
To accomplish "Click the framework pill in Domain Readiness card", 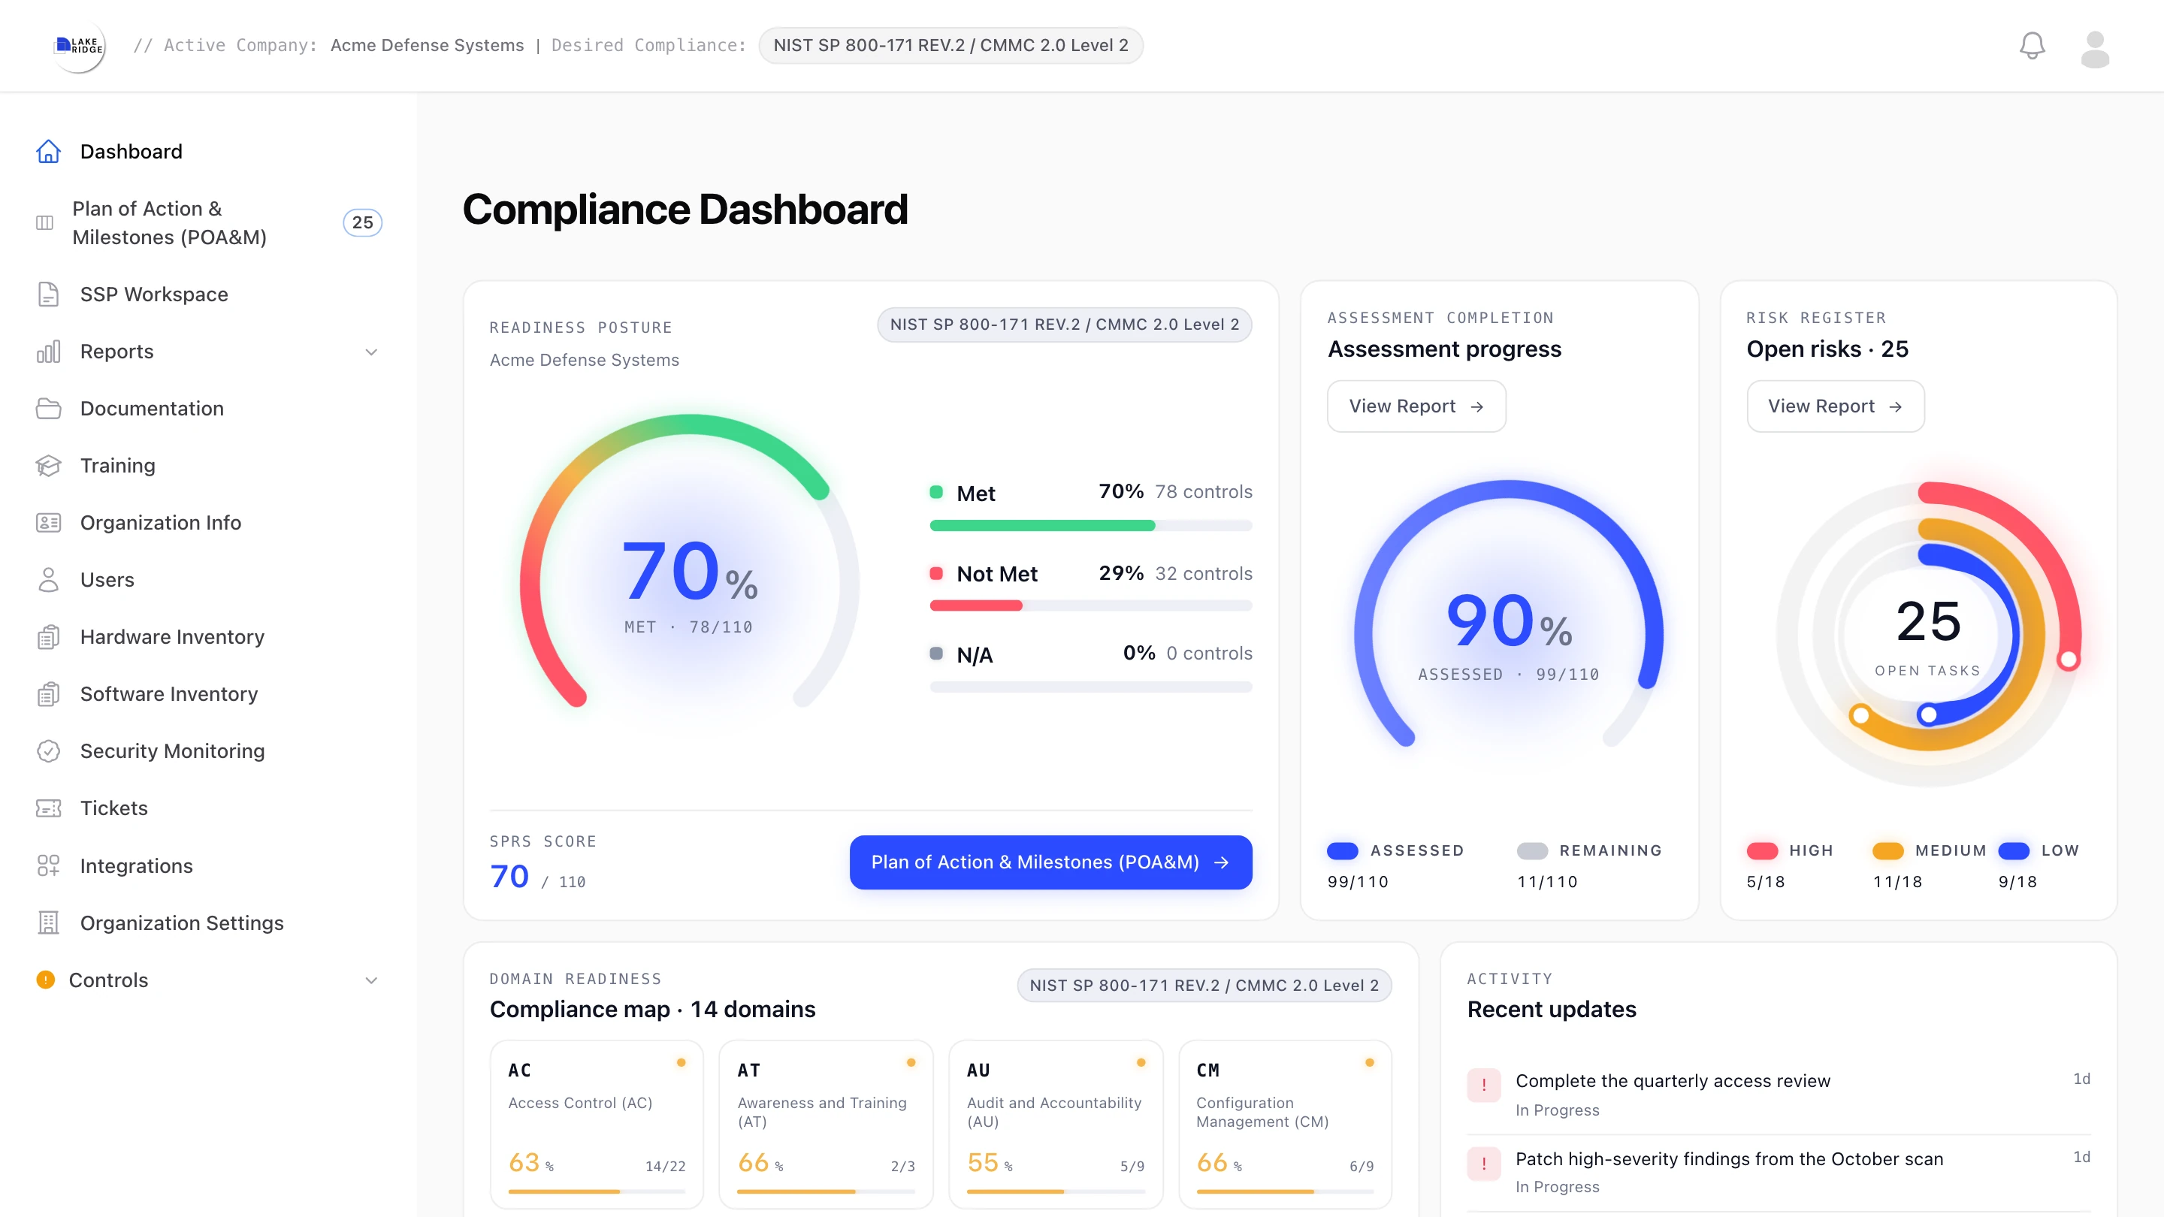I will pyautogui.click(x=1204, y=984).
